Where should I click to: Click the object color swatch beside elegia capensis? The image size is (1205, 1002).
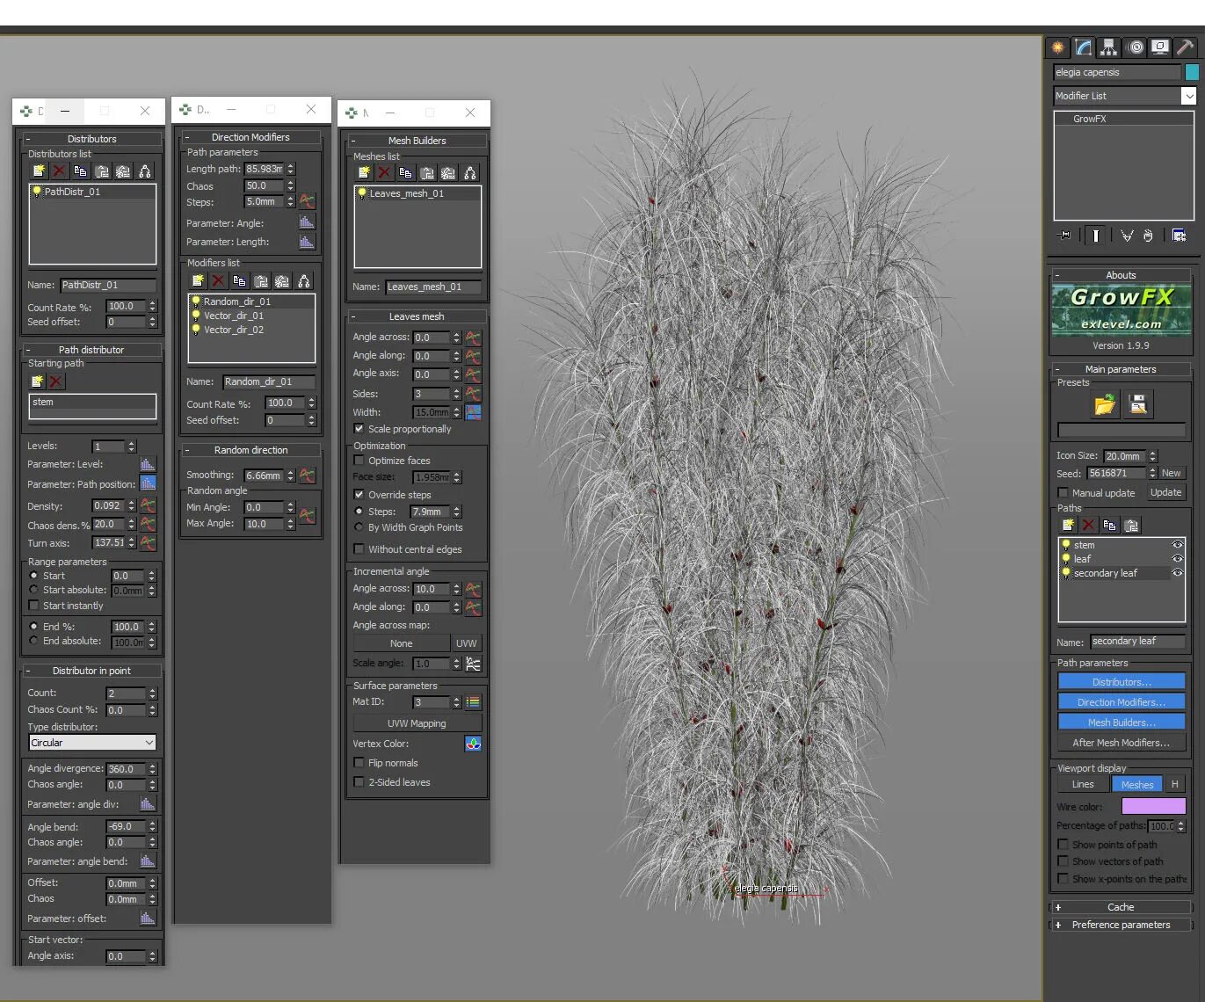[1192, 72]
